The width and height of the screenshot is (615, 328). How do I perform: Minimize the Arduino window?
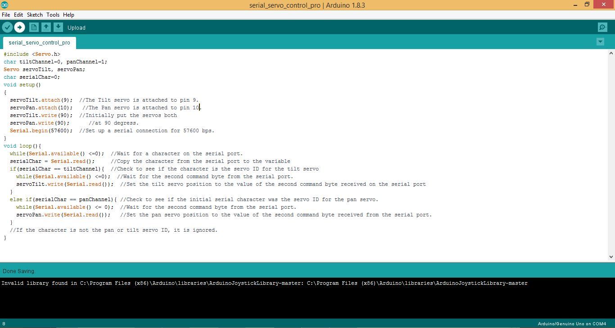pos(575,5)
